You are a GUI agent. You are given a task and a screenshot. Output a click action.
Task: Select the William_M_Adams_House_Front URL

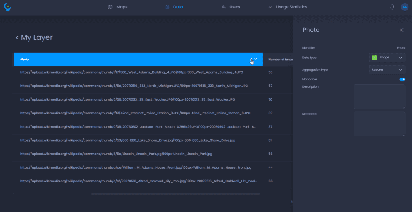(136, 168)
